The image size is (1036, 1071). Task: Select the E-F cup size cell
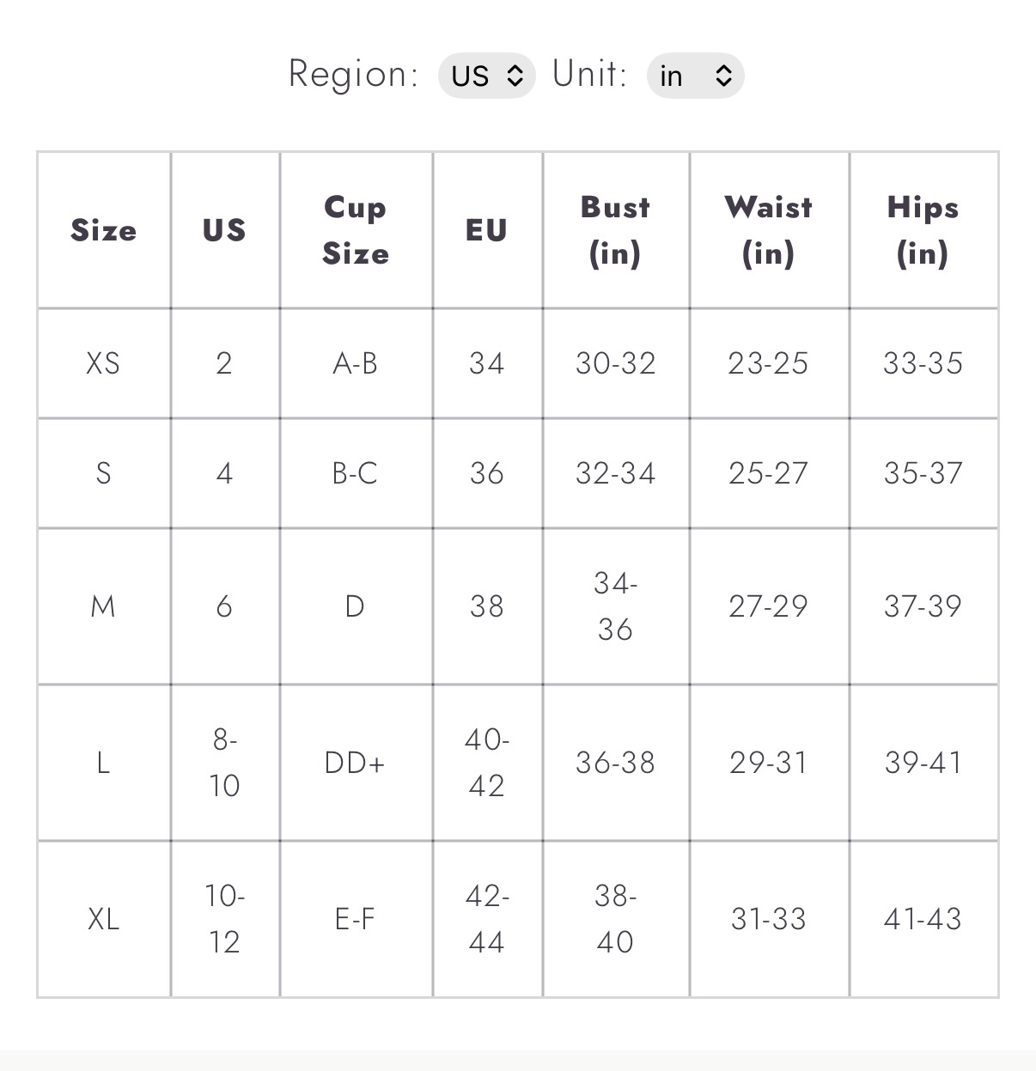click(x=356, y=919)
